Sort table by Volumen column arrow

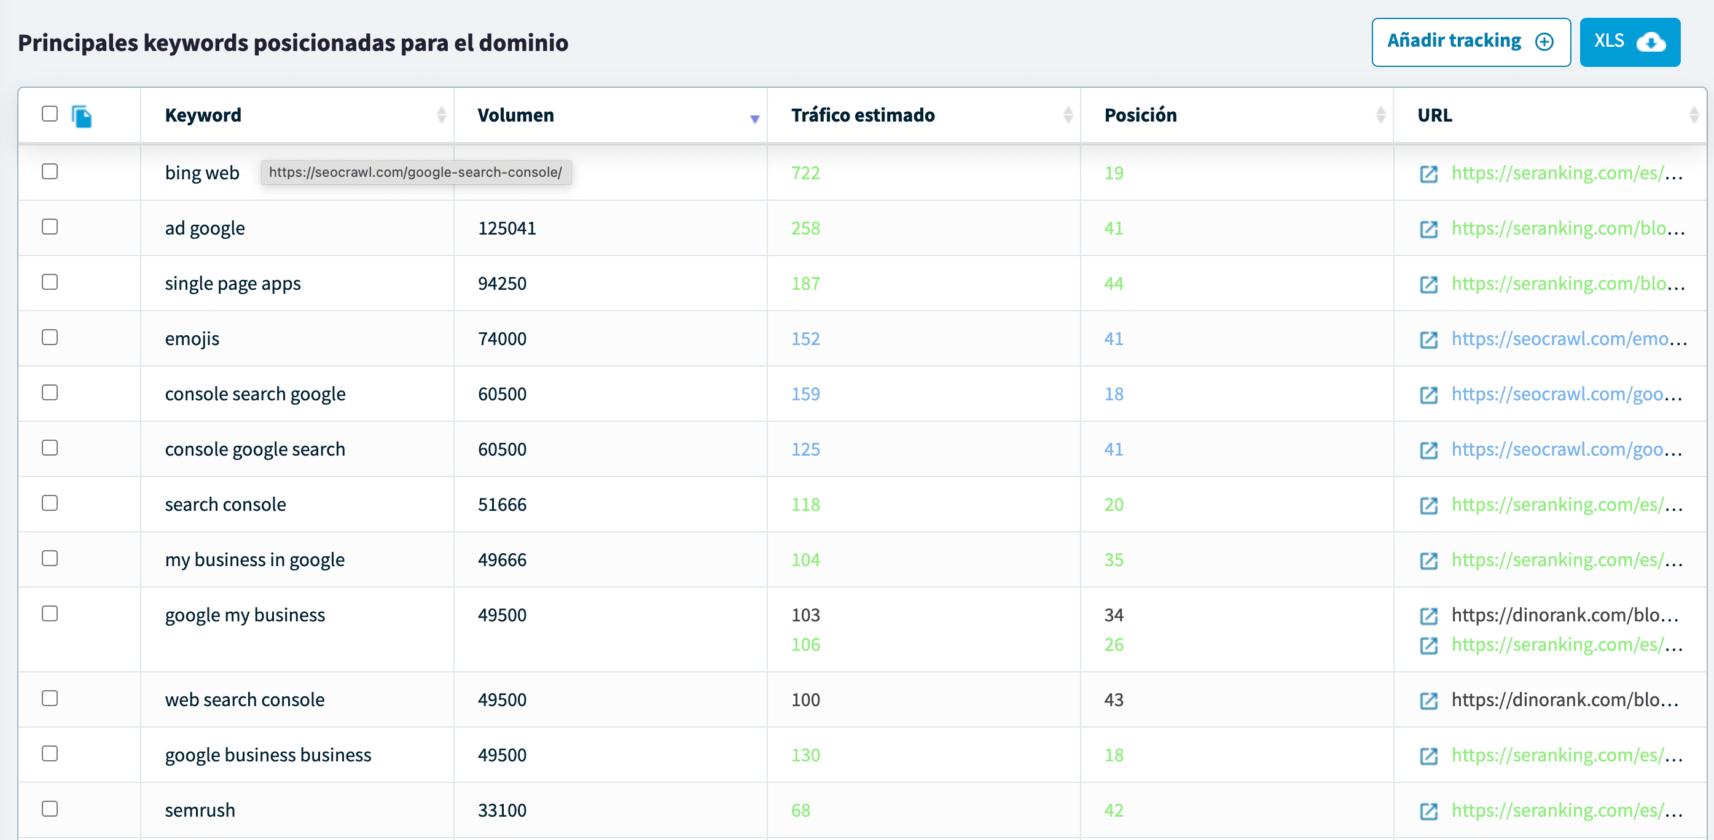(x=754, y=119)
